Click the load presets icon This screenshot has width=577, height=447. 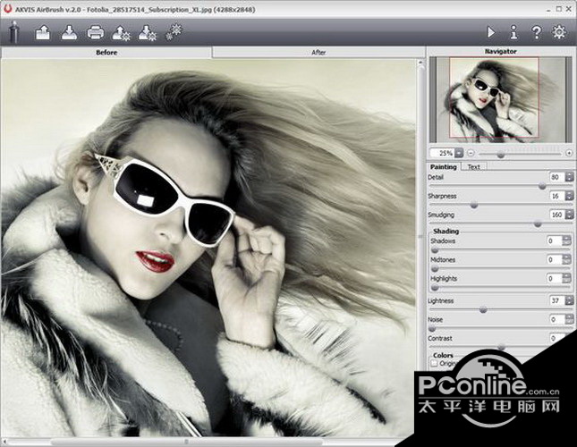[x=122, y=33]
